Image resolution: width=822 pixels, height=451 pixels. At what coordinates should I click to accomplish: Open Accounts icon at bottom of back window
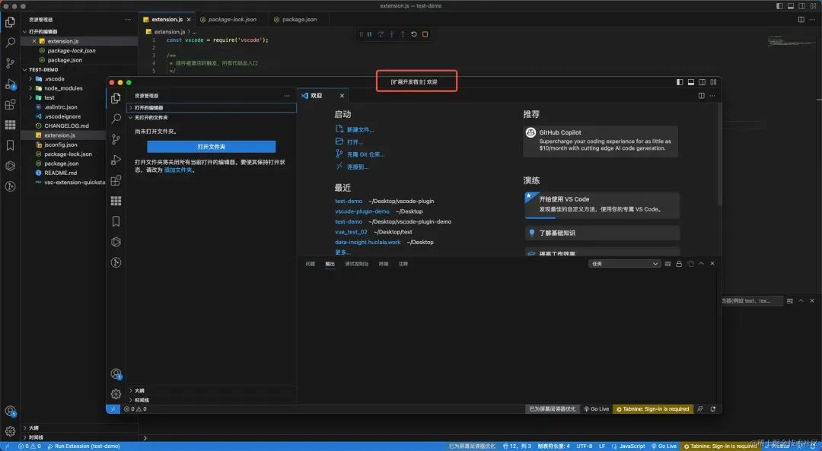(x=10, y=411)
